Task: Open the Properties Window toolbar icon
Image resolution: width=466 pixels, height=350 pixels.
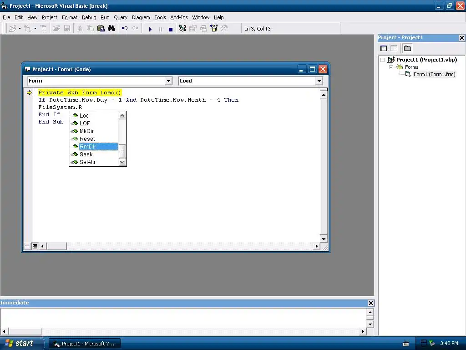Action: tap(193, 29)
